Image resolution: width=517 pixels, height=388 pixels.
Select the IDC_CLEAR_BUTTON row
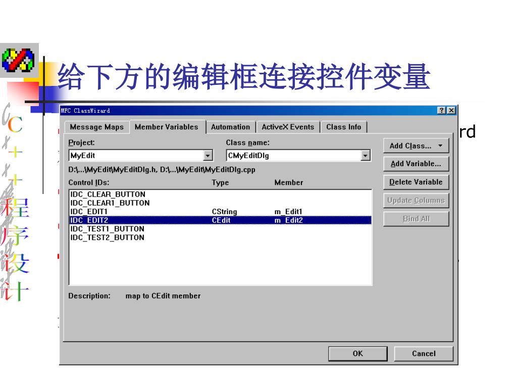pyautogui.click(x=221, y=195)
